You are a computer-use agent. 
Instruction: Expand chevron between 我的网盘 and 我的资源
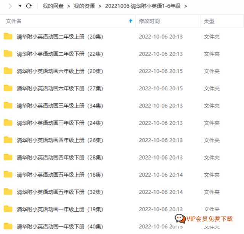click(69, 6)
